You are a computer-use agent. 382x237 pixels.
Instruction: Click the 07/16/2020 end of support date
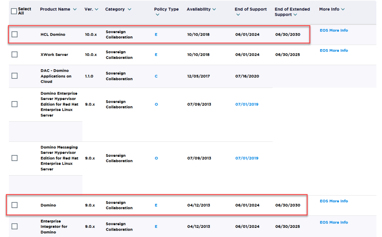tap(247, 76)
